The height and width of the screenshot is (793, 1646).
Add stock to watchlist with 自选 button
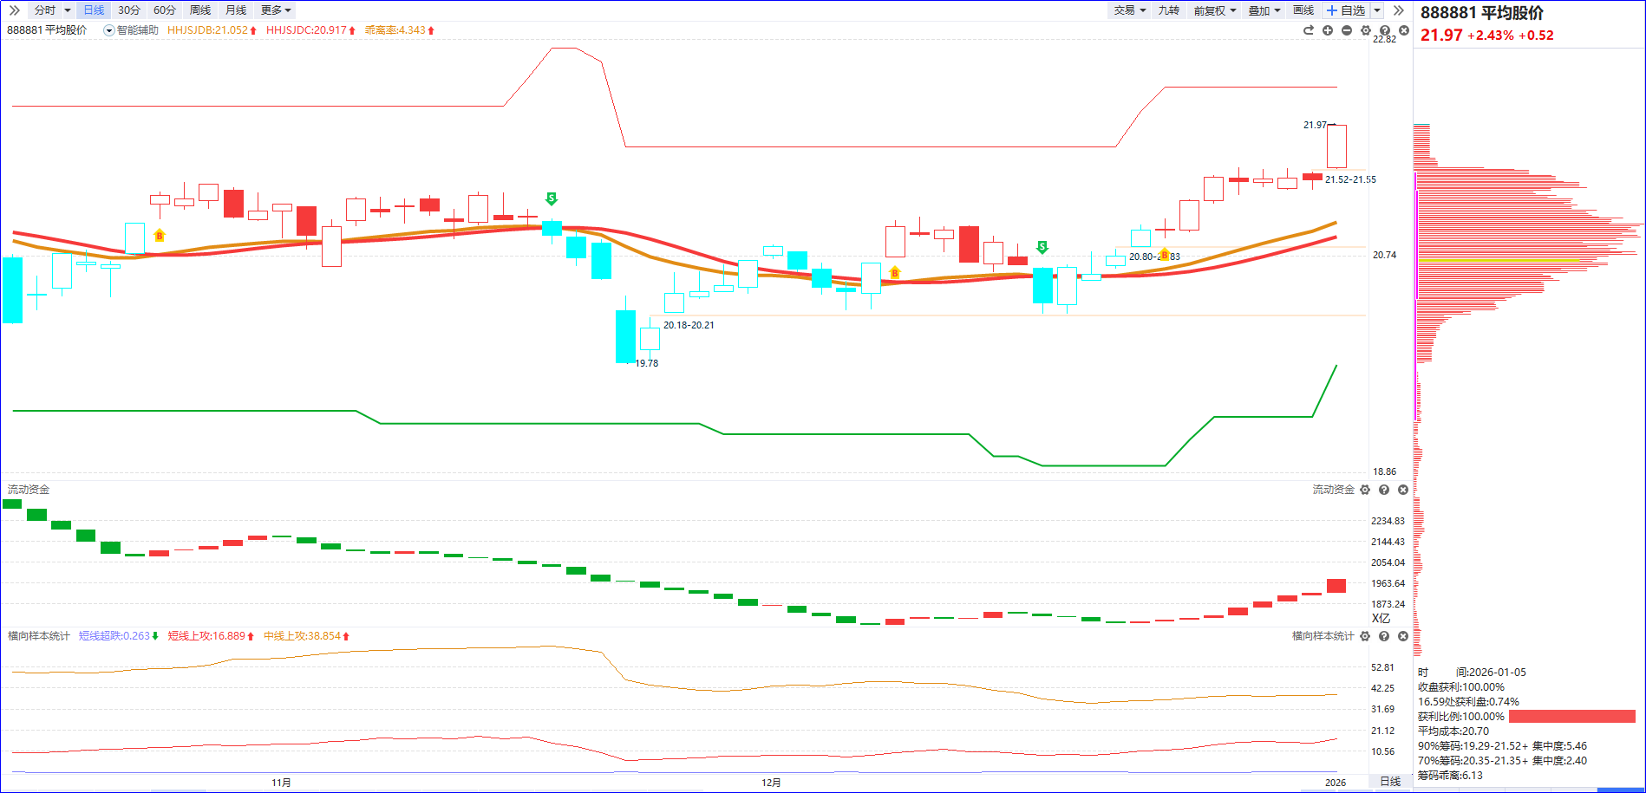1346,10
